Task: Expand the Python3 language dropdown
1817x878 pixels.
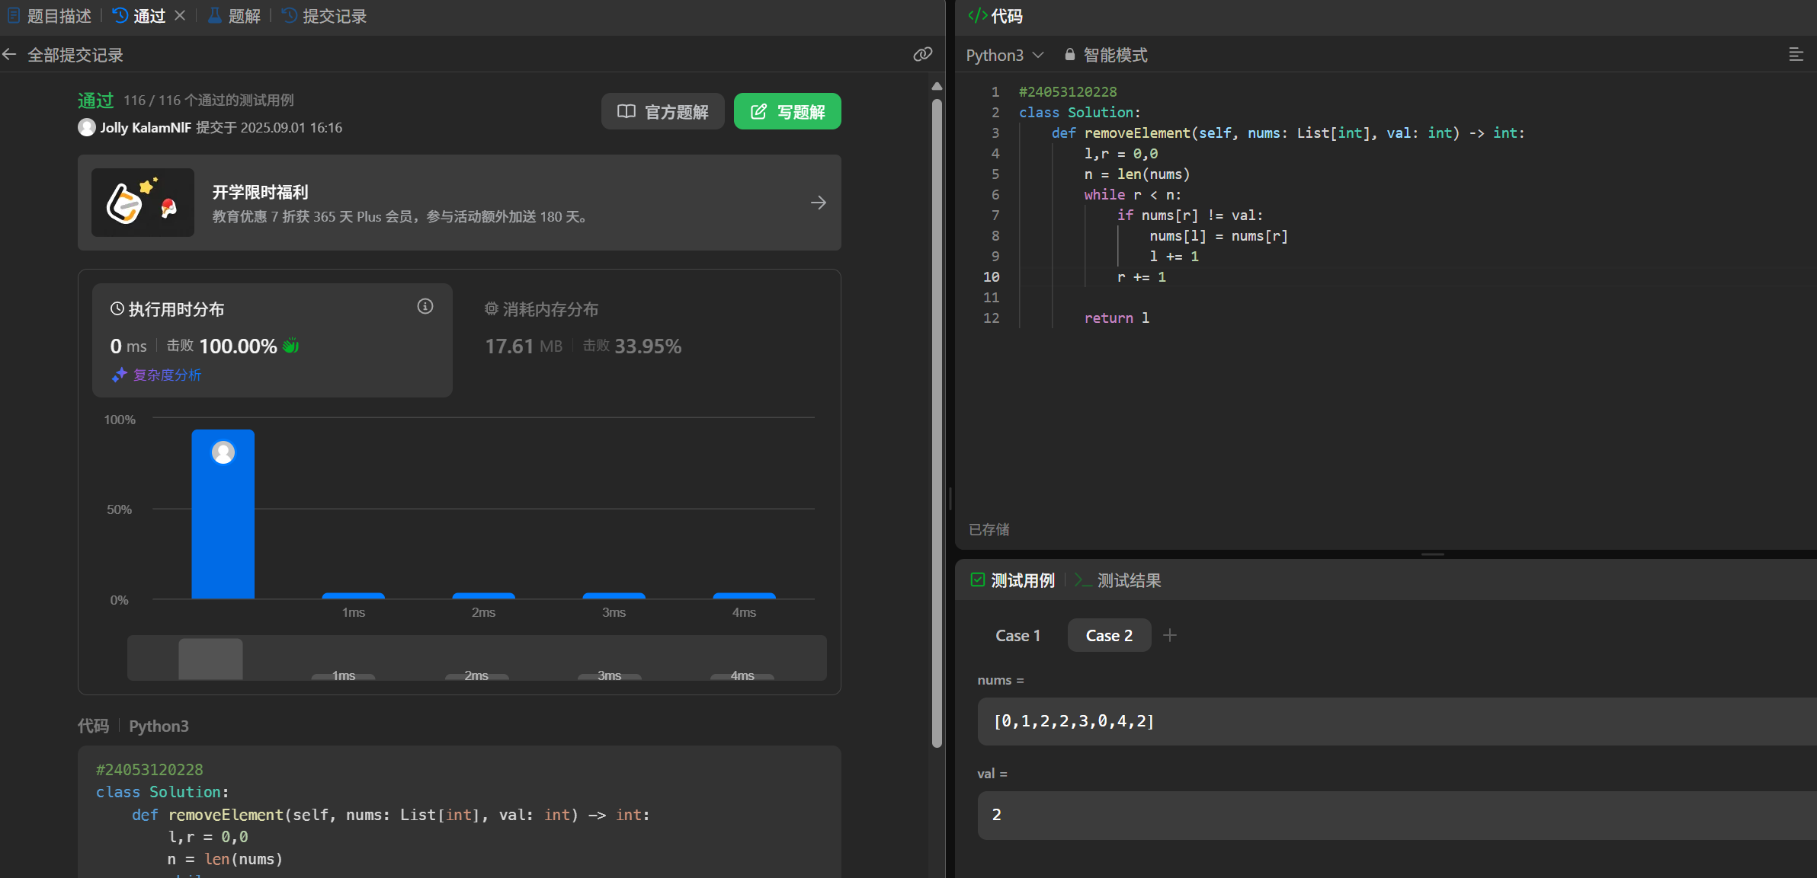Action: click(x=1005, y=55)
